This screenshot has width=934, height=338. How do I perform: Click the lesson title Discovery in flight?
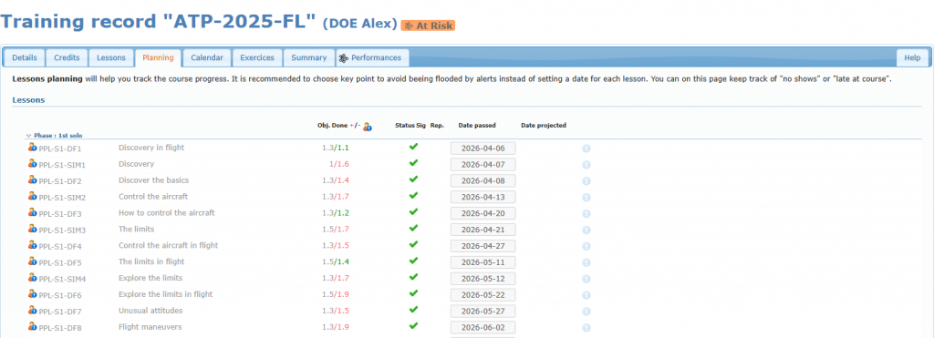click(x=151, y=148)
